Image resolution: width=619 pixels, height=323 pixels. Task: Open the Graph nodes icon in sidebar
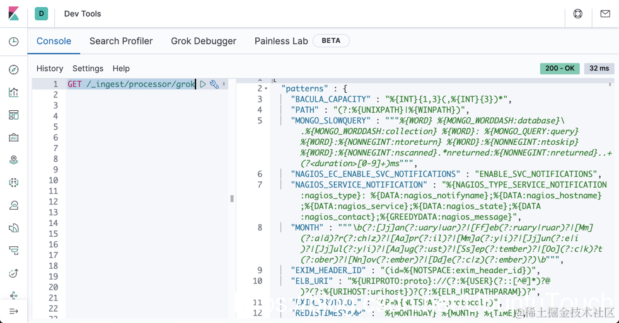(x=13, y=295)
